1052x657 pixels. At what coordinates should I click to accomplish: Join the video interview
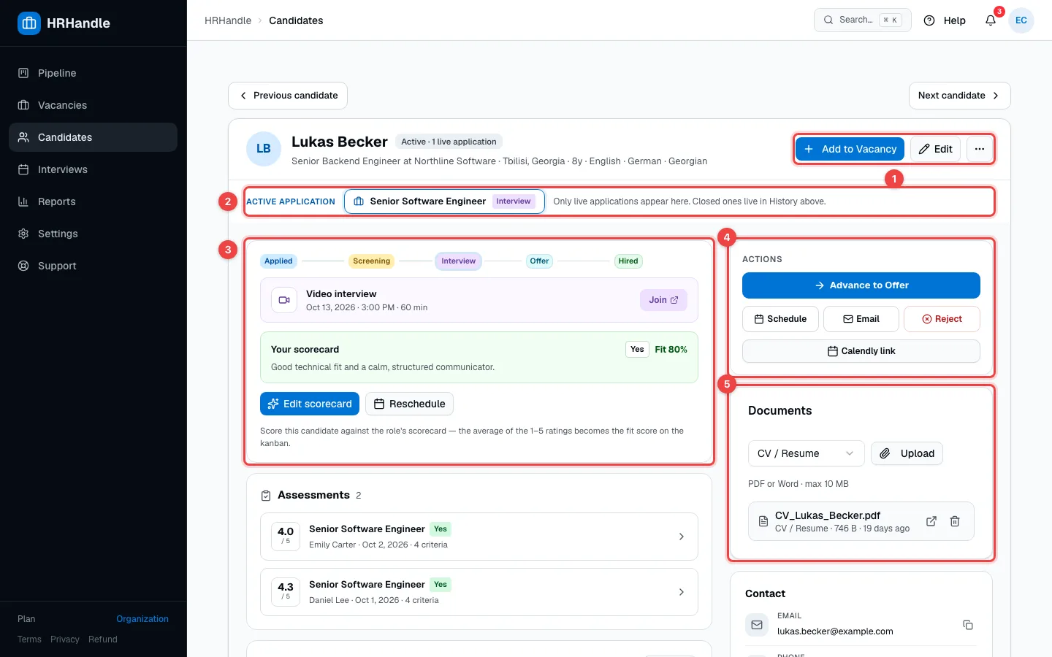click(x=663, y=300)
